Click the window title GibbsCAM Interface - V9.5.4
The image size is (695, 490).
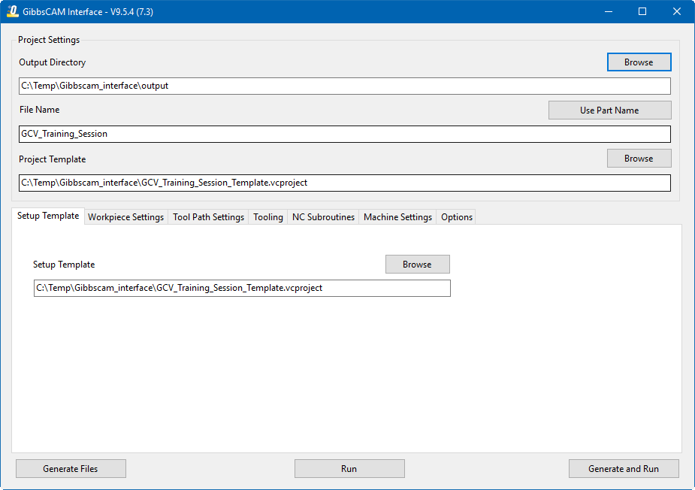pyautogui.click(x=88, y=12)
